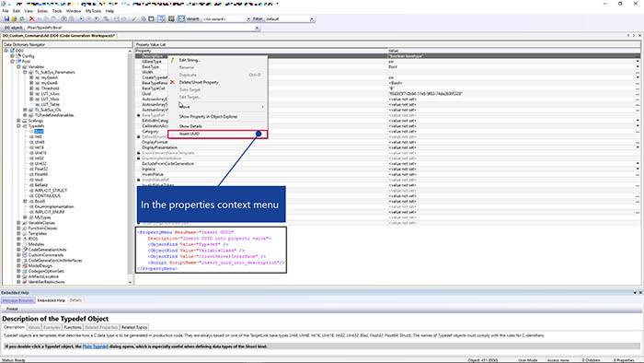Open the Functions help tab

(x=73, y=328)
